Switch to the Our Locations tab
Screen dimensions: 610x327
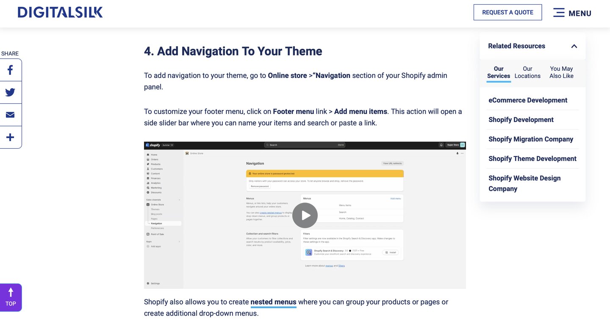pyautogui.click(x=527, y=72)
